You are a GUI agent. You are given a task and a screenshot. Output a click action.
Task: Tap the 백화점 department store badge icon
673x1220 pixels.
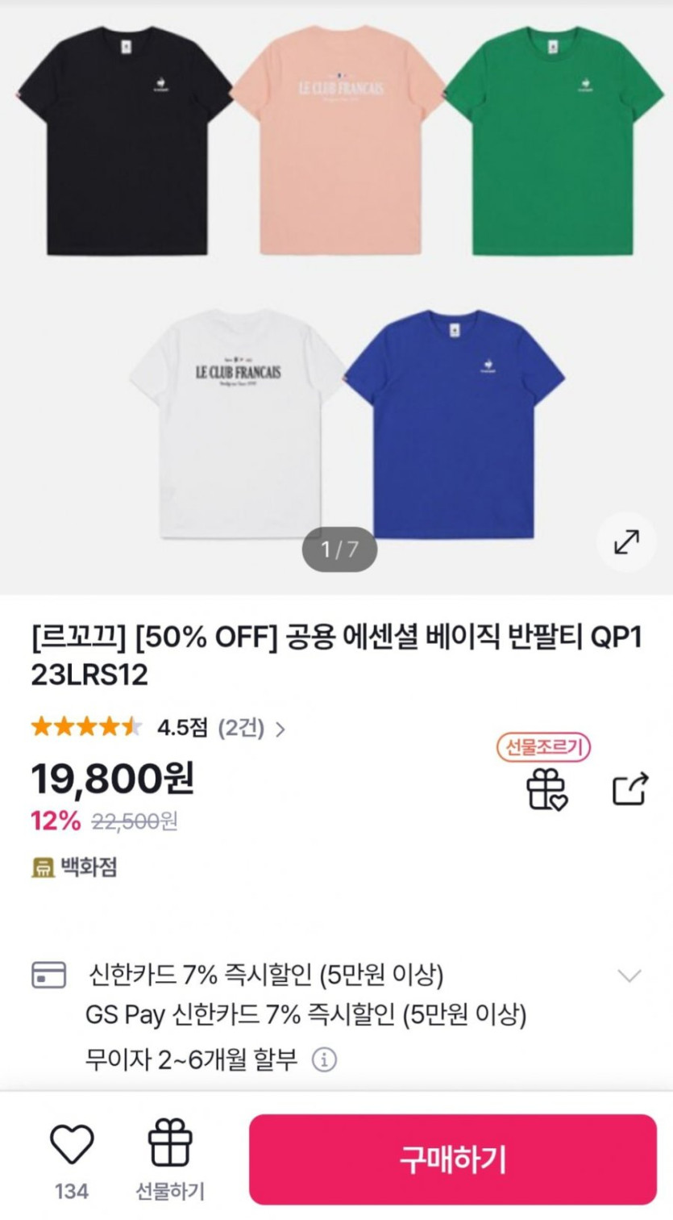[43, 867]
